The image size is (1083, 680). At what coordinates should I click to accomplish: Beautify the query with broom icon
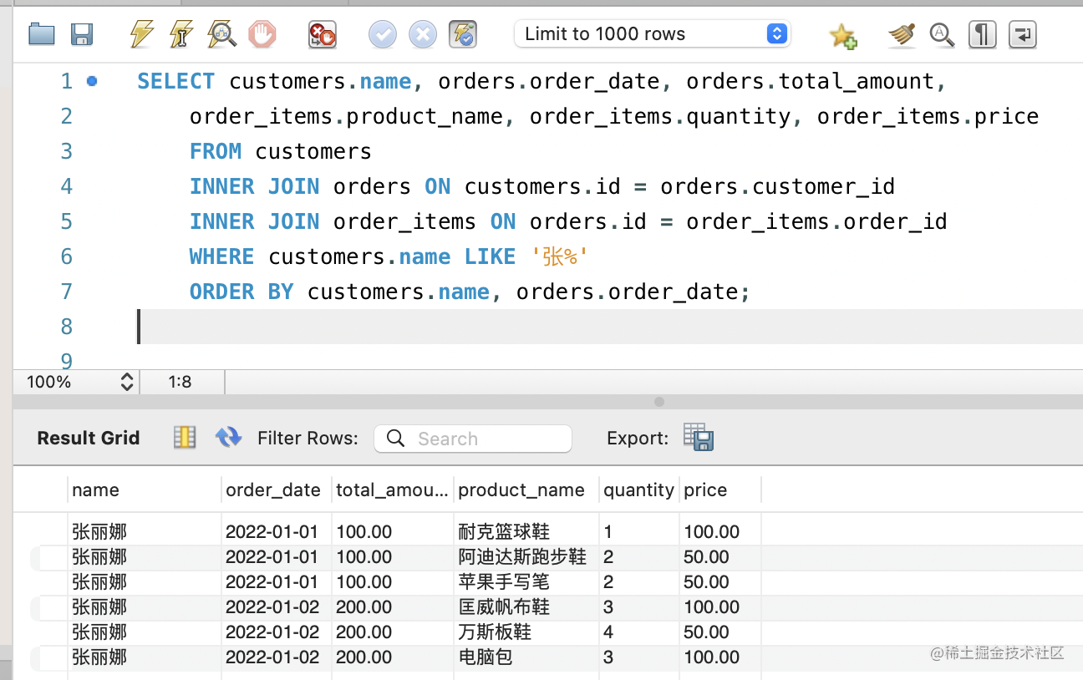pyautogui.click(x=901, y=34)
